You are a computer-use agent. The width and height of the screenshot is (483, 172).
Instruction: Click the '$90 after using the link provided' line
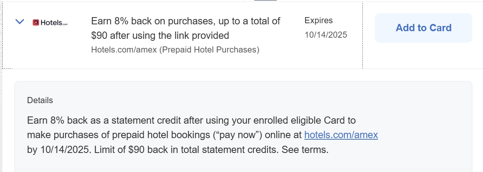[x=160, y=36]
